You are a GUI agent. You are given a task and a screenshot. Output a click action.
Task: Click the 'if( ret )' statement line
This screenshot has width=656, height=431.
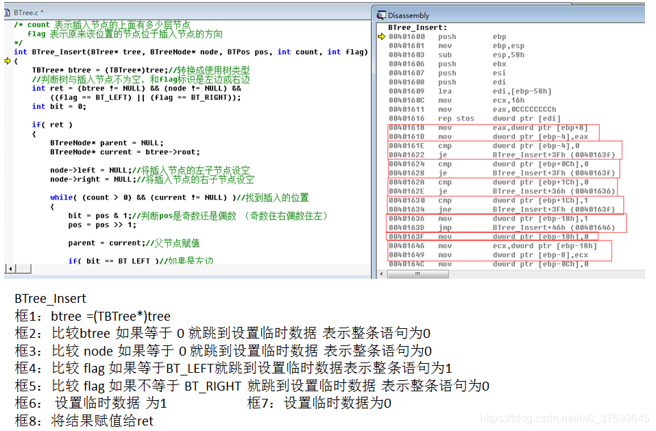52,125
